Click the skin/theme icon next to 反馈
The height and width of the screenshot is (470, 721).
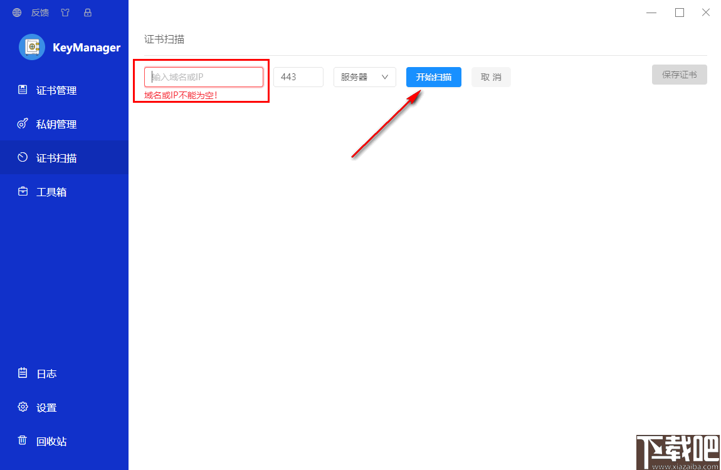(65, 12)
